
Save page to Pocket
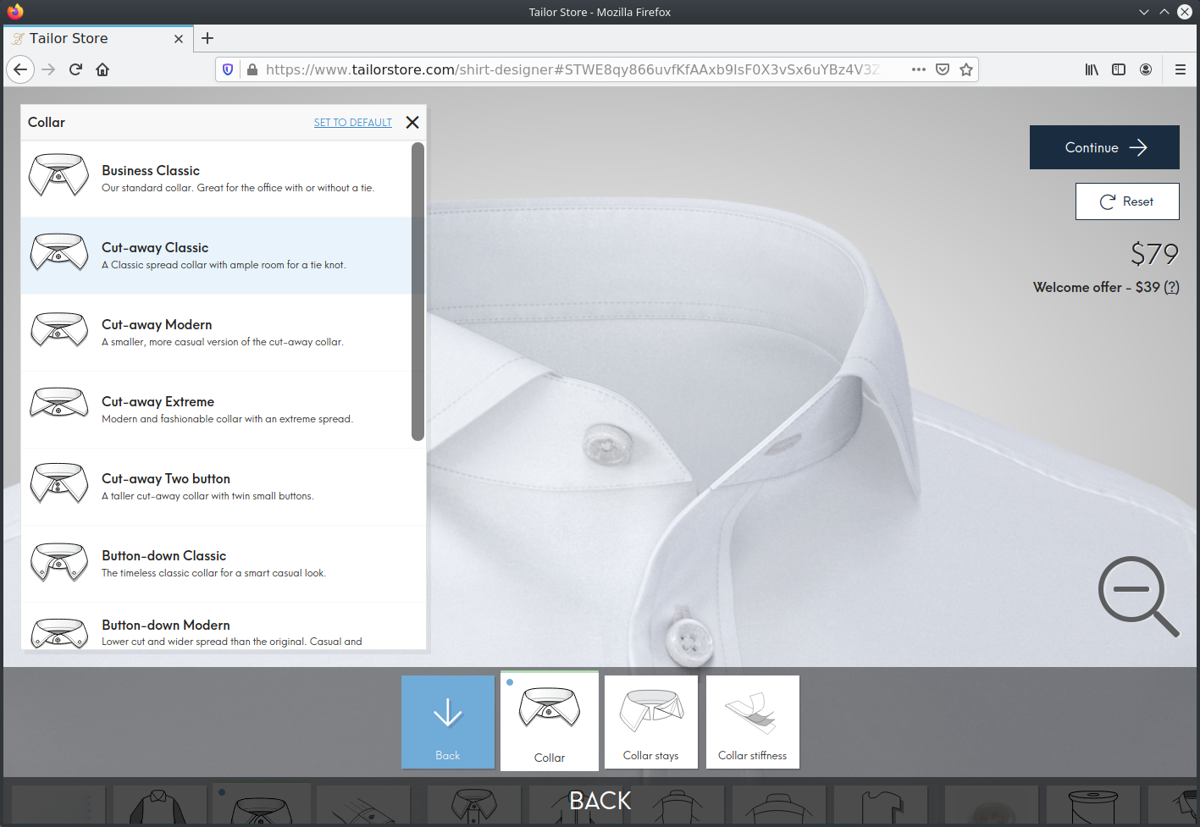pyautogui.click(x=943, y=69)
